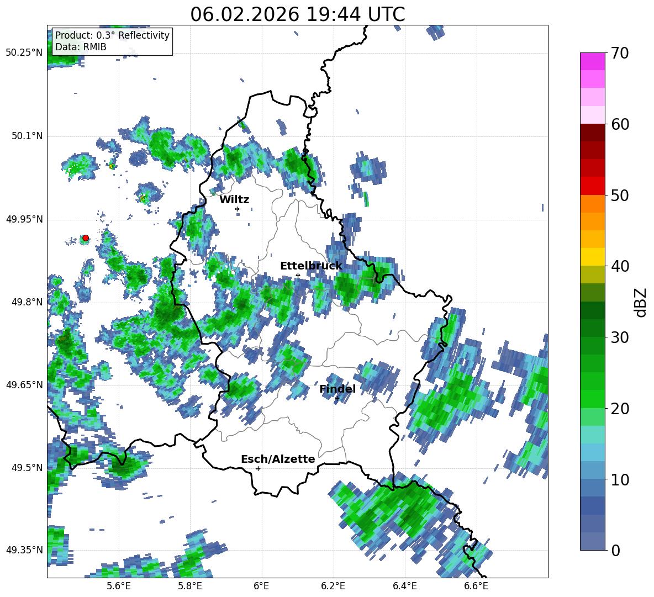Click the 49.65°N latitude label
Screen dimensions: 654x597
coord(24,384)
